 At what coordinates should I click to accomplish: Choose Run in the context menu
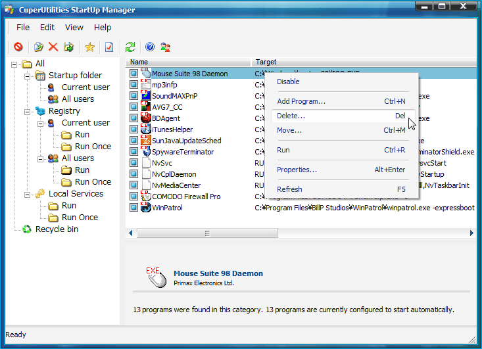click(341, 150)
